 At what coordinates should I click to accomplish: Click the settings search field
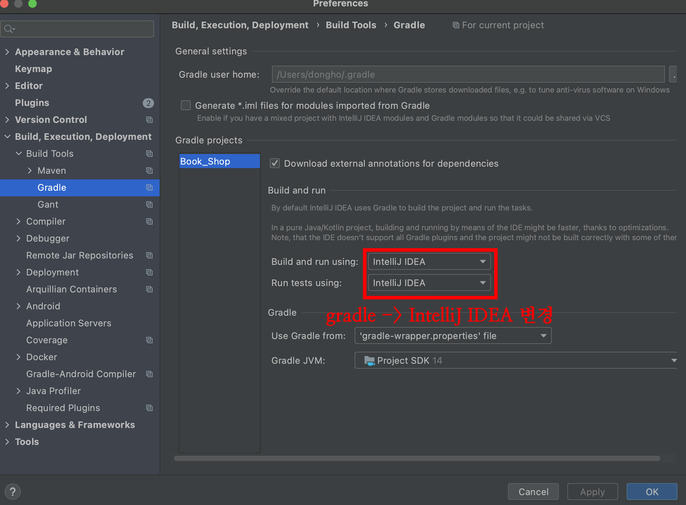(x=77, y=29)
